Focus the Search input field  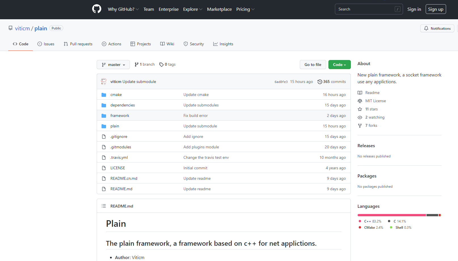coord(369,9)
